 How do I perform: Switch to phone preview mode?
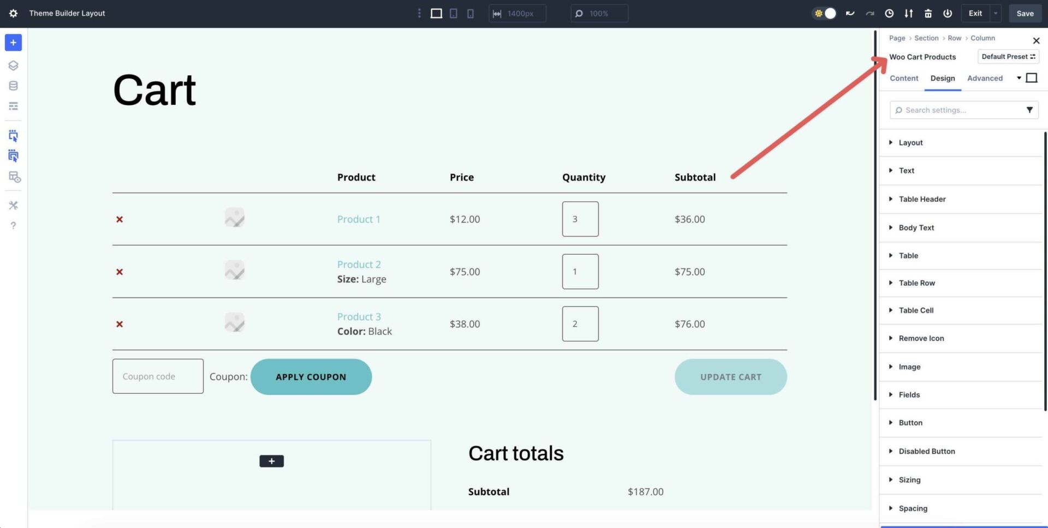click(470, 13)
